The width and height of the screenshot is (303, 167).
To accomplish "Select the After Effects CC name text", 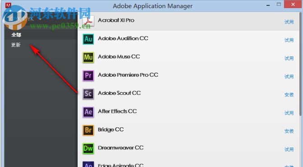I will 117,111.
